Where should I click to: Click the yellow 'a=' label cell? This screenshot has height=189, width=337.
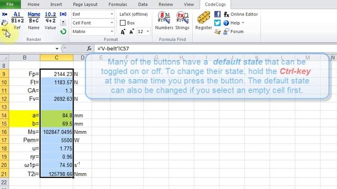coord(25,115)
